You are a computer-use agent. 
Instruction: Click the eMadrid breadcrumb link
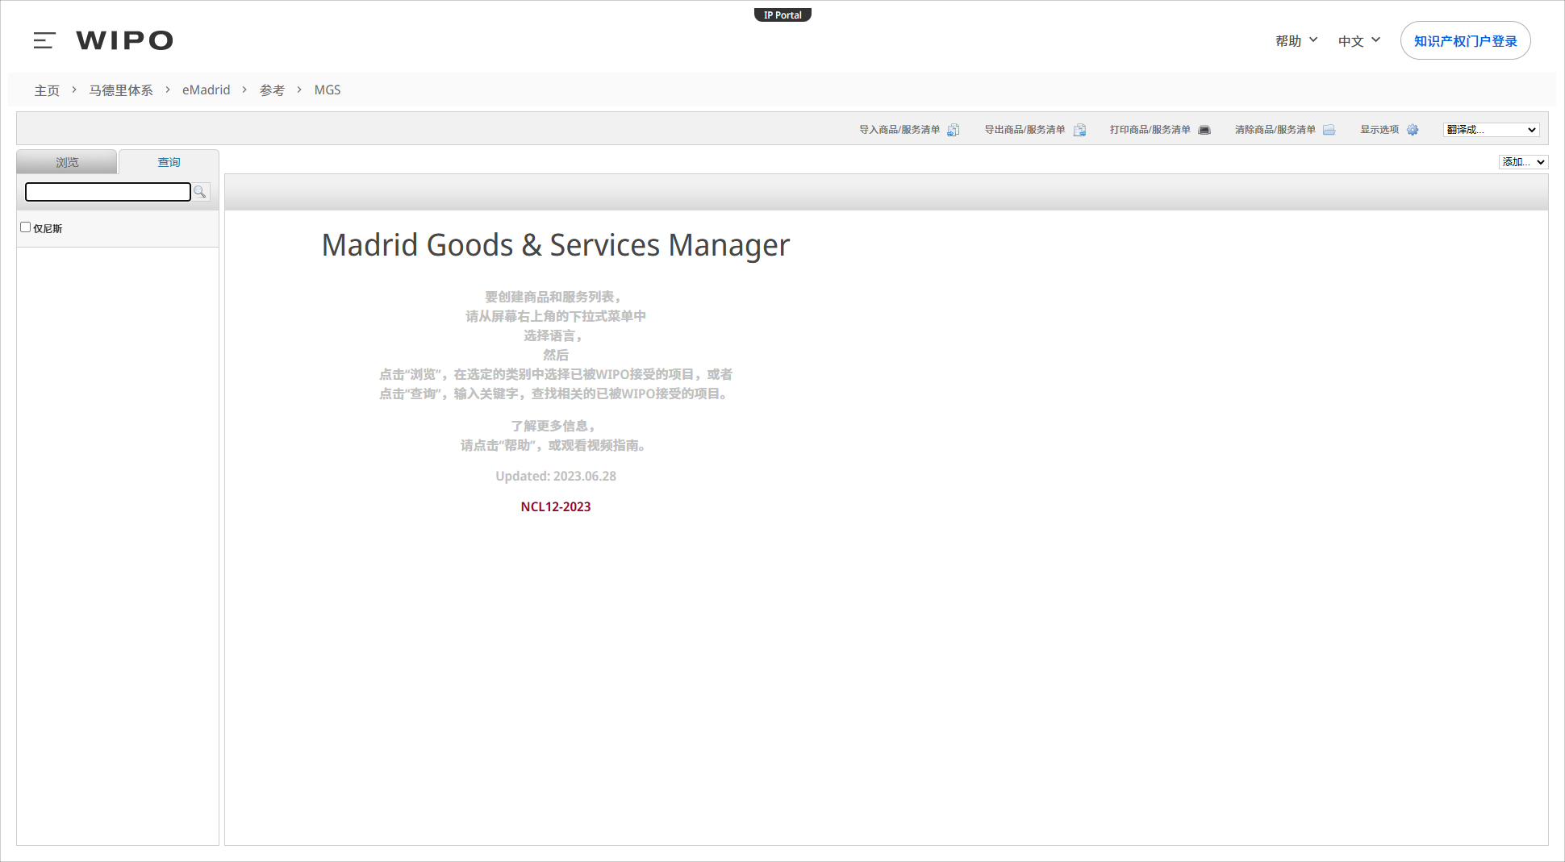click(x=206, y=90)
